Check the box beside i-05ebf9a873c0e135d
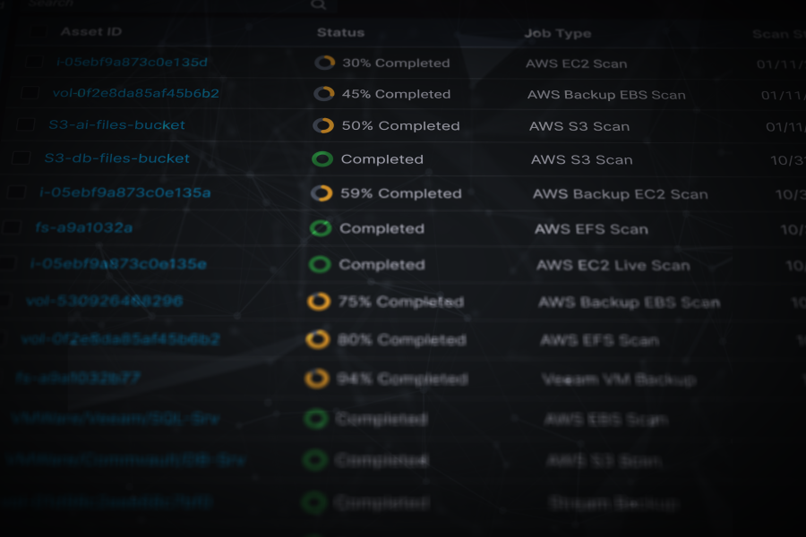 34,62
